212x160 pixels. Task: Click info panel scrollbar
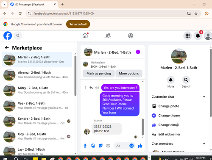211,83
